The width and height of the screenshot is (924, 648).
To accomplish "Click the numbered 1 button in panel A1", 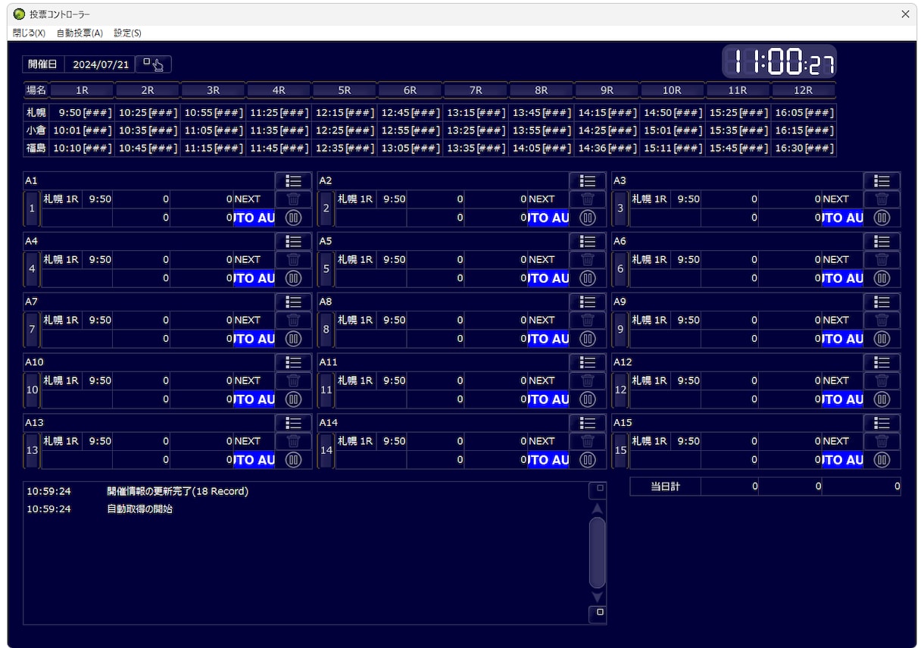I will pos(32,208).
